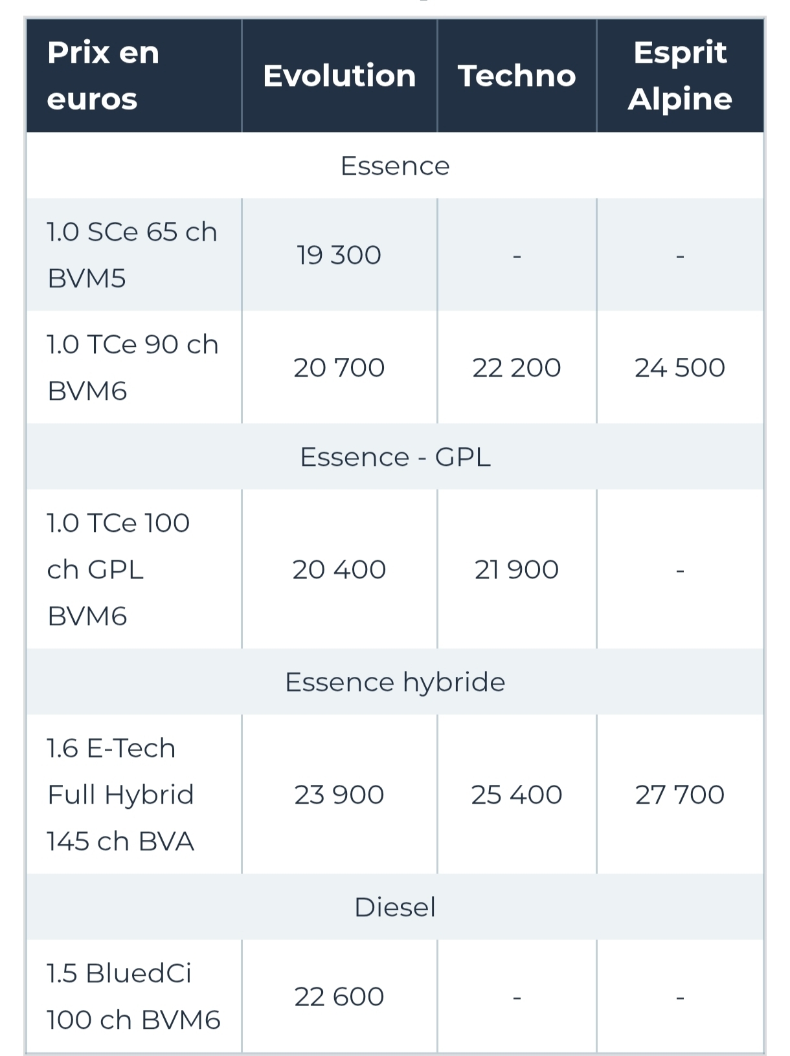Select the 25 400 hybrid Techno price

[x=517, y=795]
